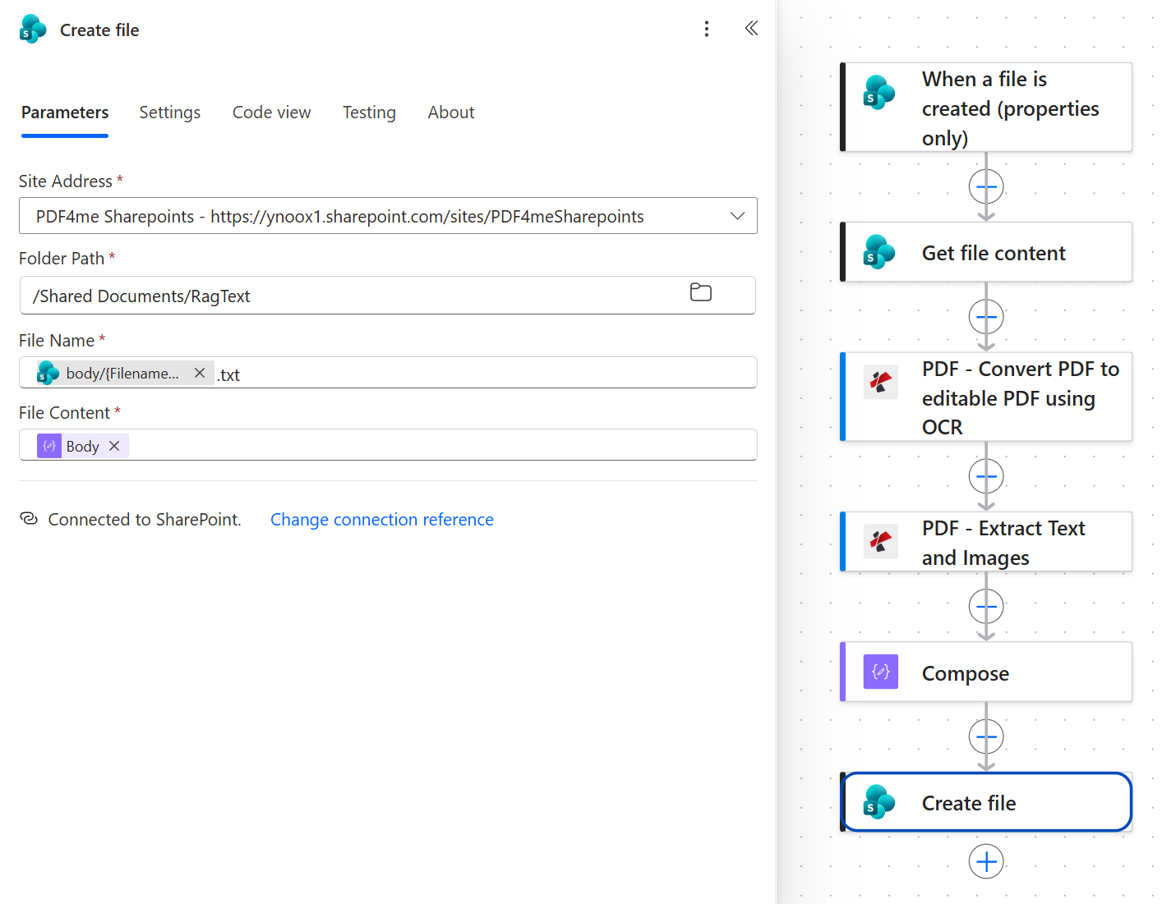Remove the Body token from File Content
Viewport: 1162px width, 904px height.
tap(114, 446)
